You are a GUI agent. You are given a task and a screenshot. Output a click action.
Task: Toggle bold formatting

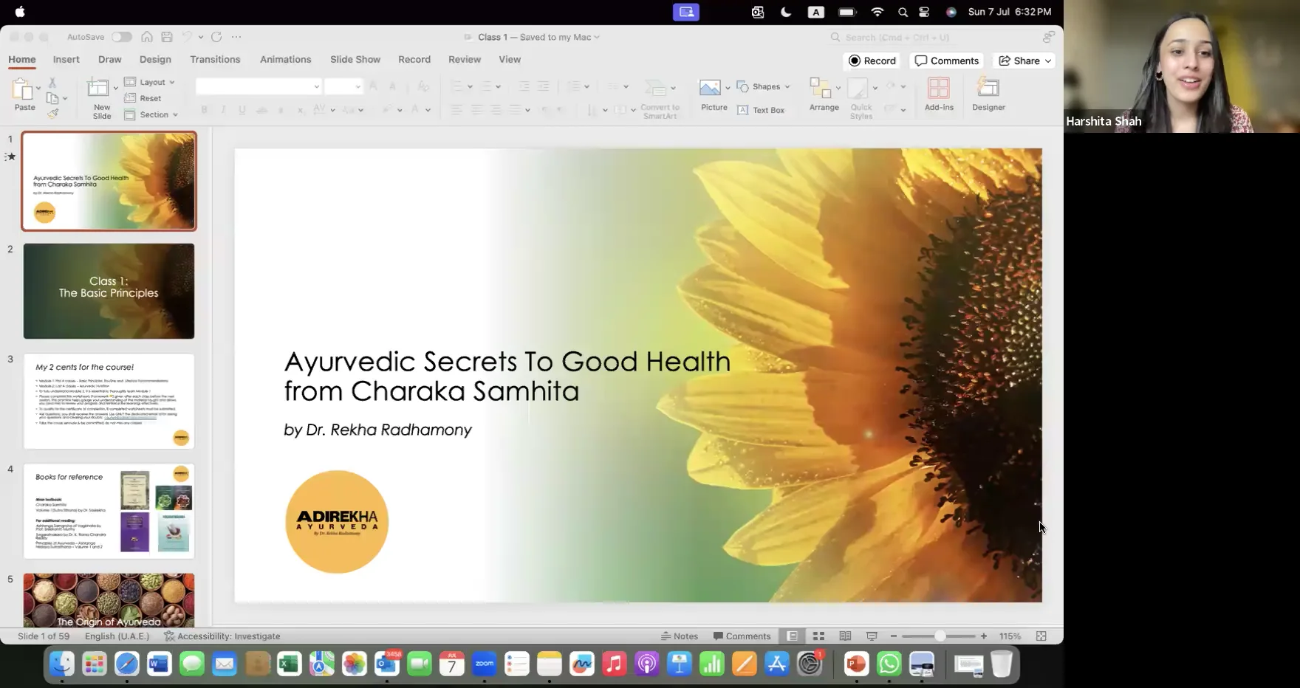tap(204, 109)
